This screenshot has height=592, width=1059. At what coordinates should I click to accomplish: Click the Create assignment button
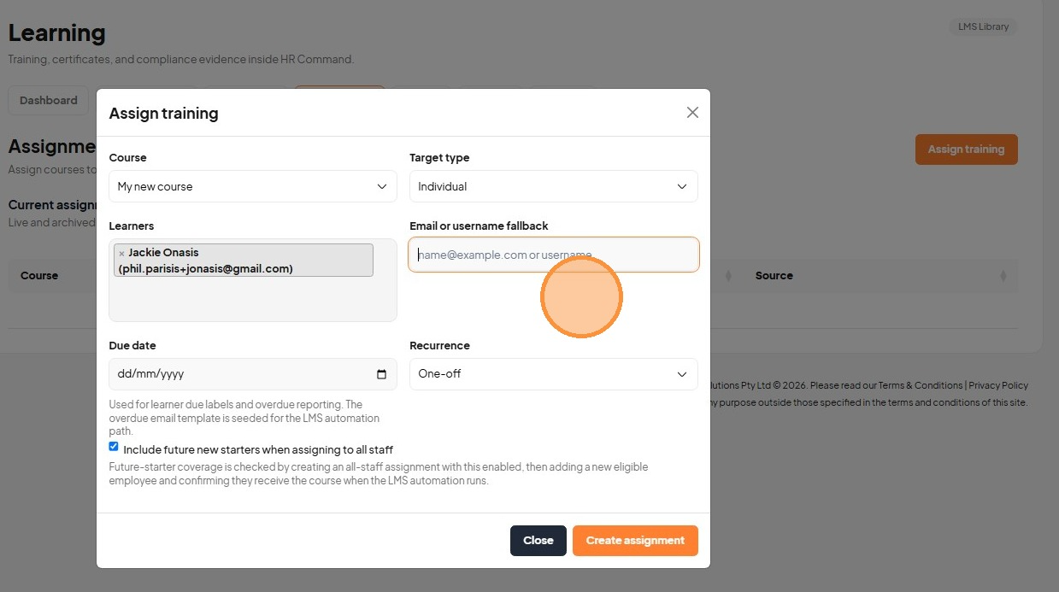click(635, 541)
